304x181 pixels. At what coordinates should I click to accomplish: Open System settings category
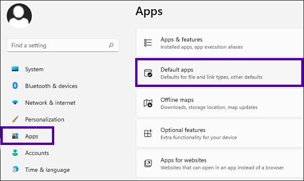click(x=34, y=69)
